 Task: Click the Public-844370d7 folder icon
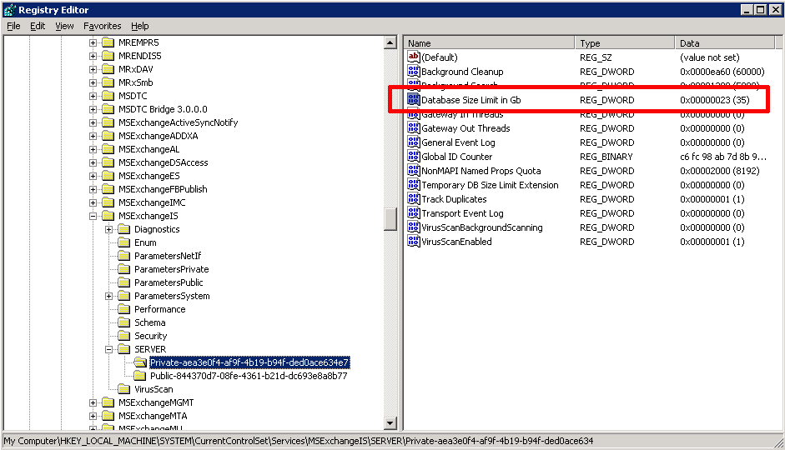(140, 376)
